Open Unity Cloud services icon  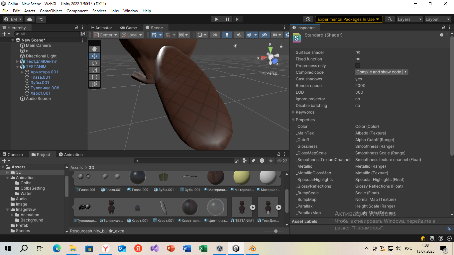tap(30, 19)
